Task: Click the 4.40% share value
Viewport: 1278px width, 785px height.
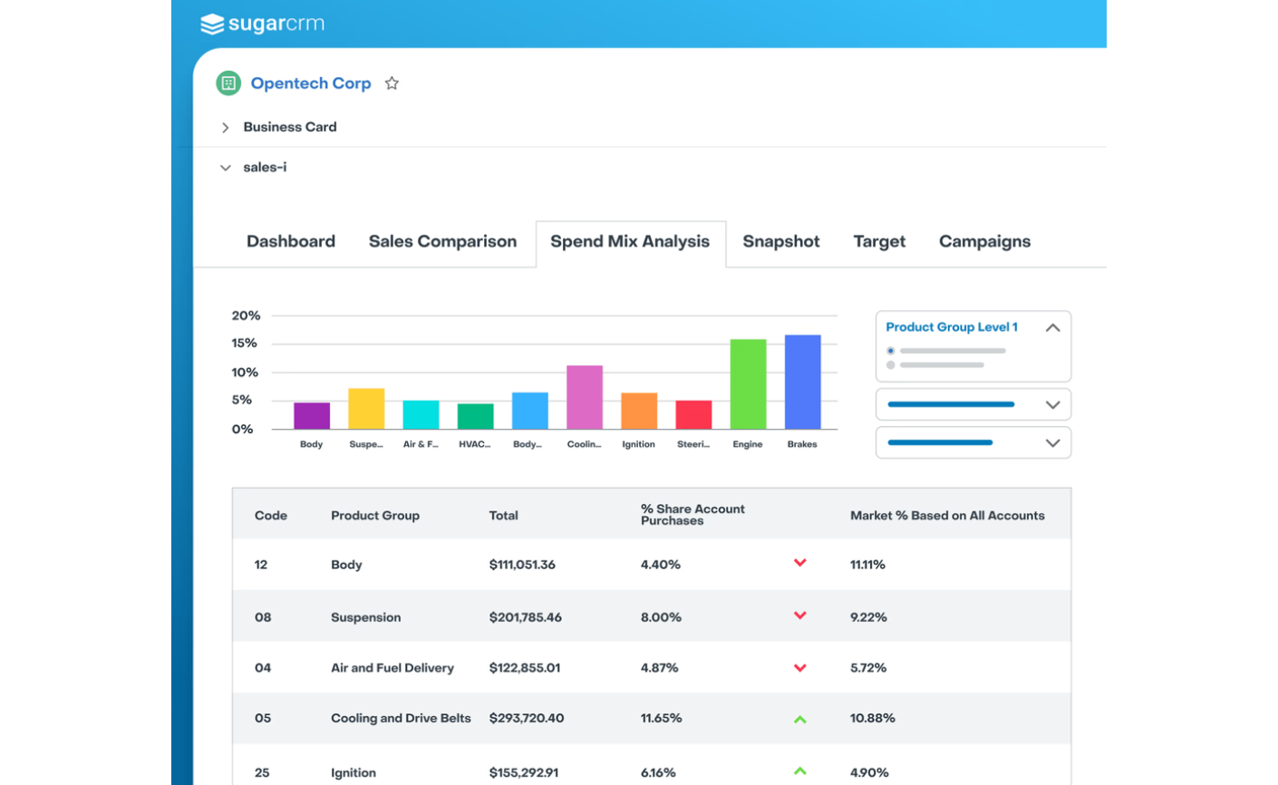Action: (661, 565)
